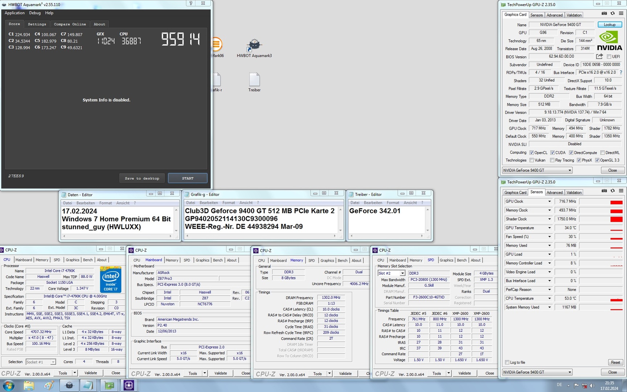The image size is (627, 392).
Task: Toggle the DirectCompute checkbox
Action: click(x=571, y=153)
